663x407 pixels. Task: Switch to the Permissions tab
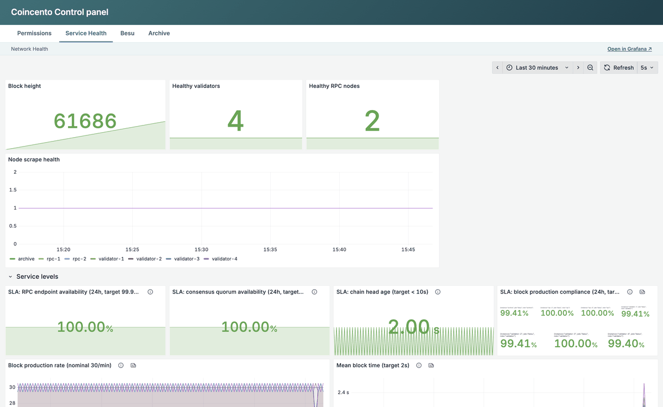pos(34,33)
